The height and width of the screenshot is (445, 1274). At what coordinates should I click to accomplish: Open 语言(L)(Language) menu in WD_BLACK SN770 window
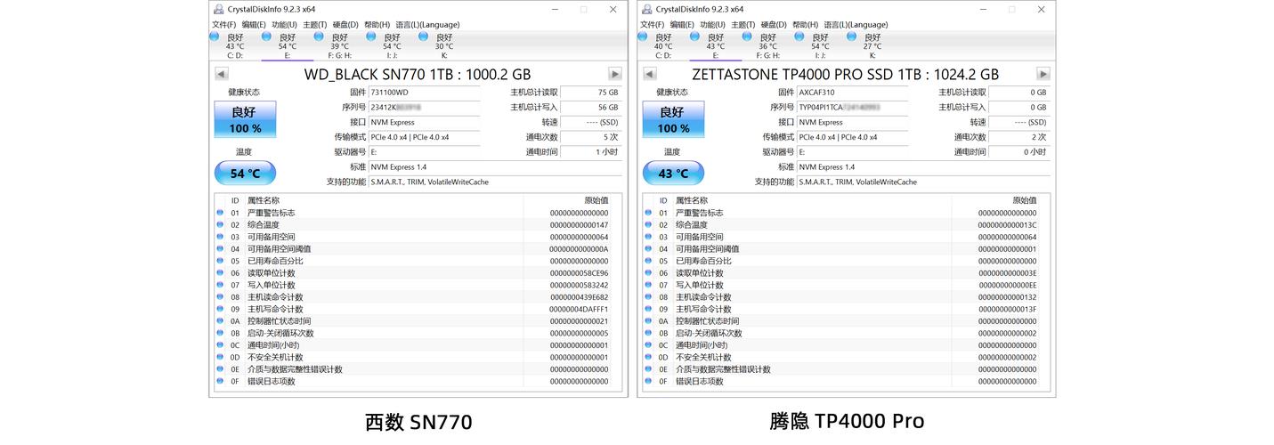tap(427, 24)
